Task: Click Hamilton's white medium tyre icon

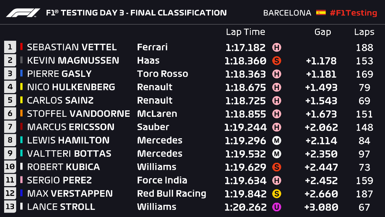Action: click(x=277, y=141)
